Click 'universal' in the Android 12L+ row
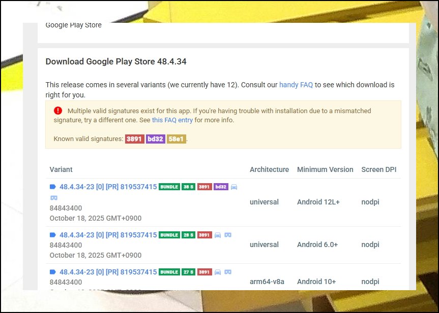This screenshot has width=439, height=313. click(x=264, y=202)
